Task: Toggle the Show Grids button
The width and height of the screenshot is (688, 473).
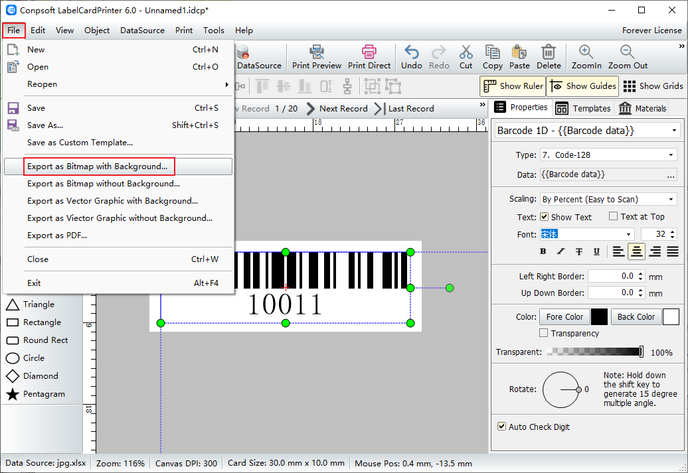Action: tap(653, 86)
